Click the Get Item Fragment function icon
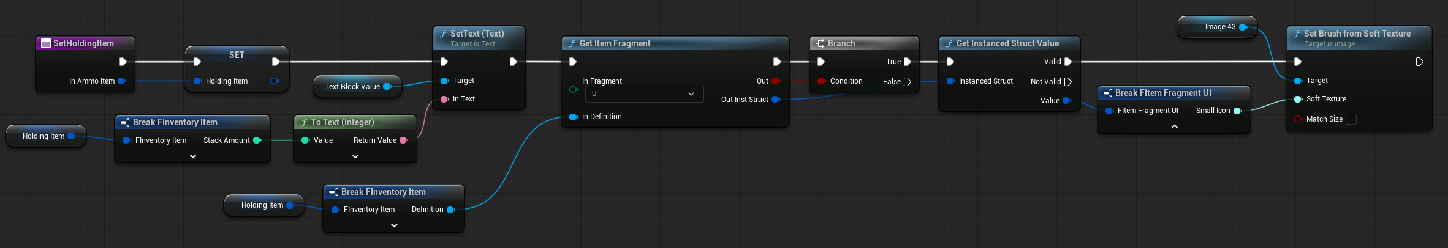 pyautogui.click(x=571, y=43)
